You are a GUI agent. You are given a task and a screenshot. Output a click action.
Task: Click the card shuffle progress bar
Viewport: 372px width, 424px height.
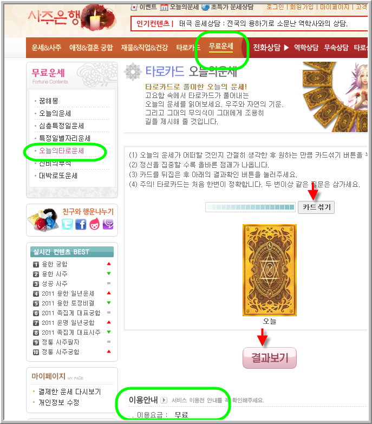(x=250, y=207)
